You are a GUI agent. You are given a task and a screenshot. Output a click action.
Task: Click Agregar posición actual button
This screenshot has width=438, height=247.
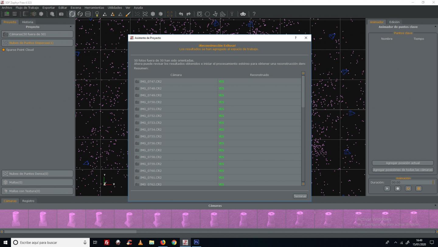pyautogui.click(x=402, y=163)
